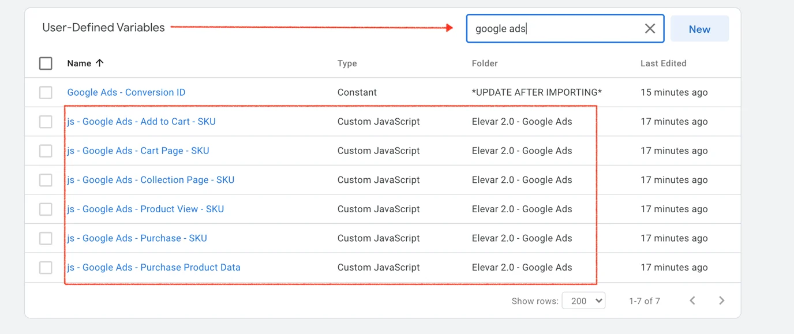Open js - Google Ads - Purchase Product Data
Screen dimensions: 794x334
click(153, 267)
